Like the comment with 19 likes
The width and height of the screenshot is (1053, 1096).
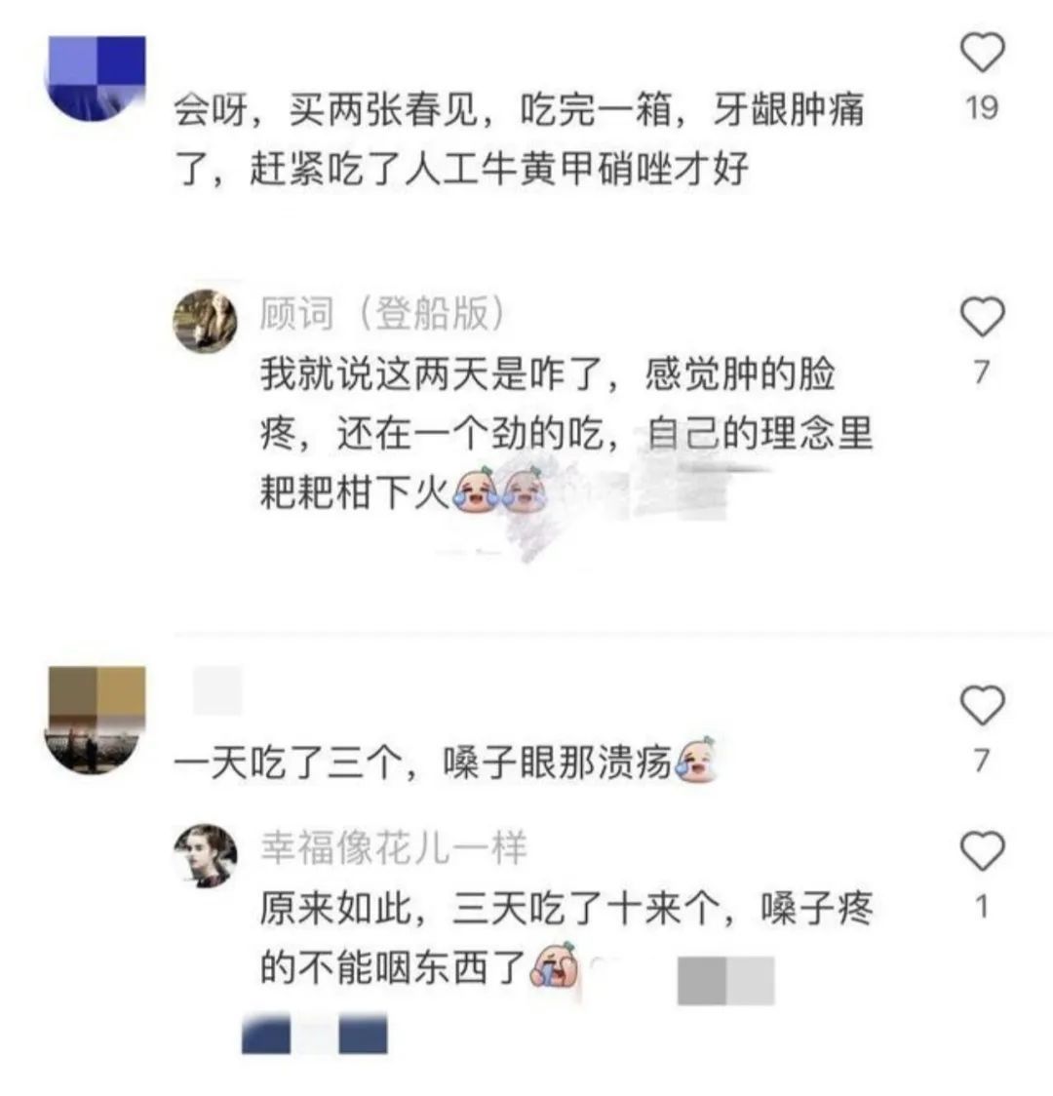983,52
